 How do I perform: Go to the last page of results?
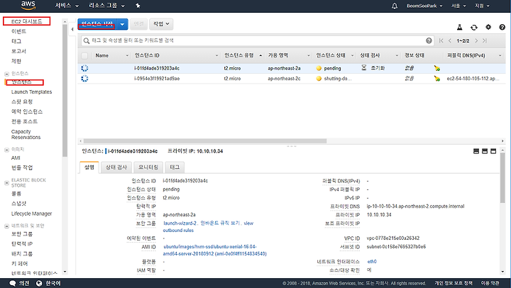(x=485, y=40)
